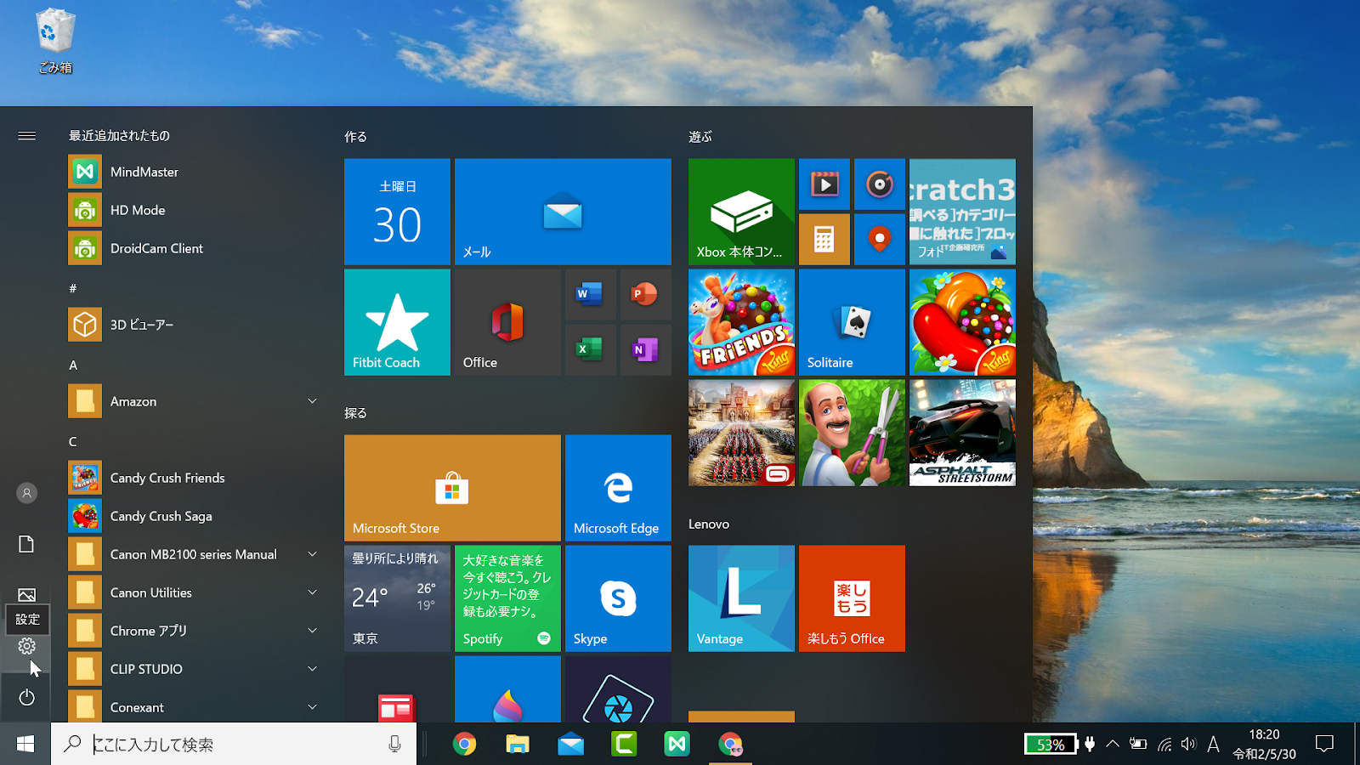
Task: Open Pictures from Start sidebar
Action: point(26,595)
